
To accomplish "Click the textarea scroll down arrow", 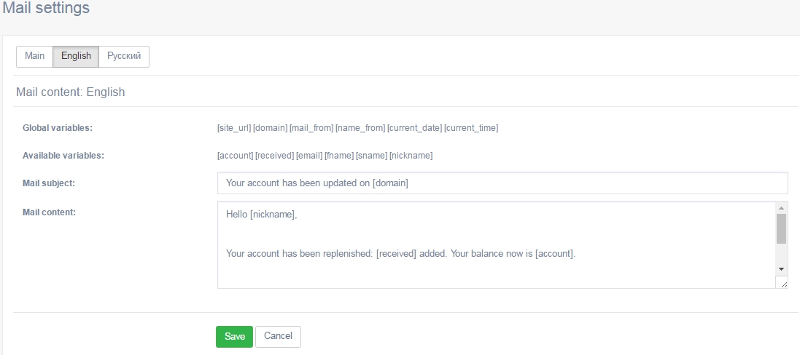I will click(x=781, y=269).
